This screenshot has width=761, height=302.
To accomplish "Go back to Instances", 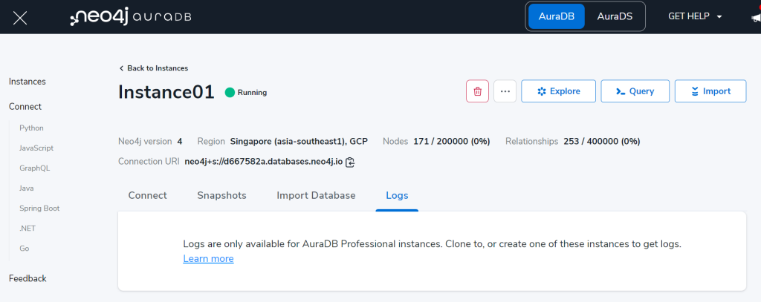I will (153, 68).
